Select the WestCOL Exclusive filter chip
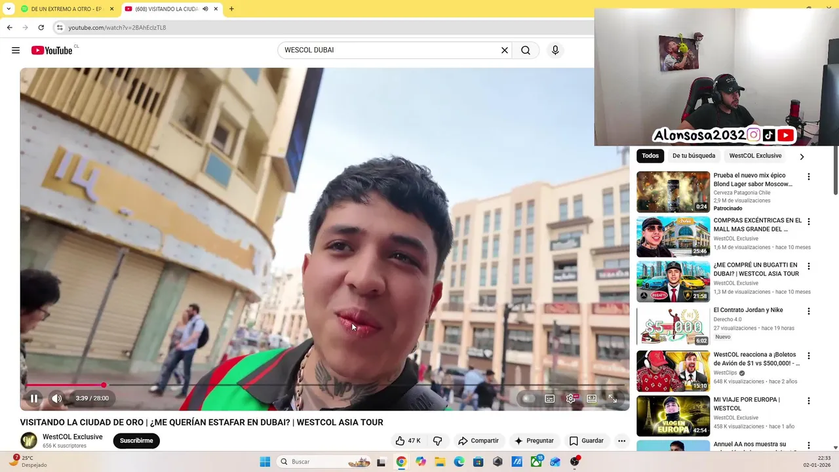 tap(755, 155)
